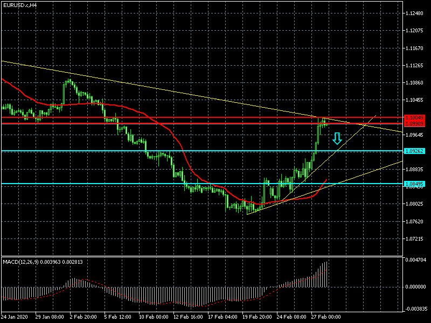Viewport: 431px width, 323px height.
Task: Click the 10 Feb 00:00 time label
Action: (154, 317)
